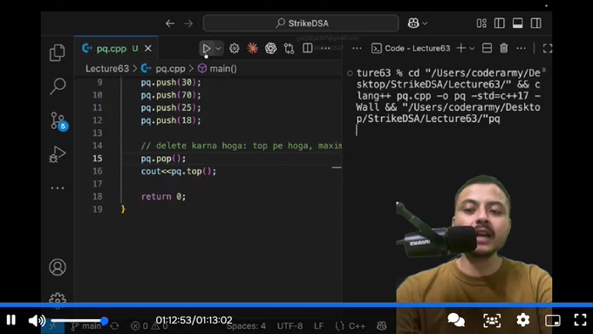Click the Copilot icon in status bar
Screen dimensions: 593x334
(382, 325)
